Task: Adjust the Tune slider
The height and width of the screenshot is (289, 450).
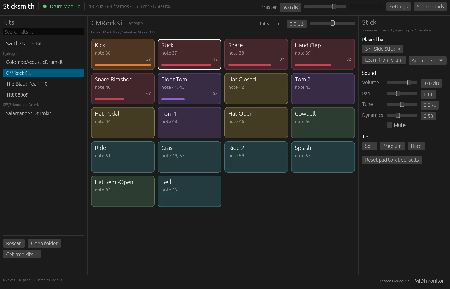Action: click(402, 104)
